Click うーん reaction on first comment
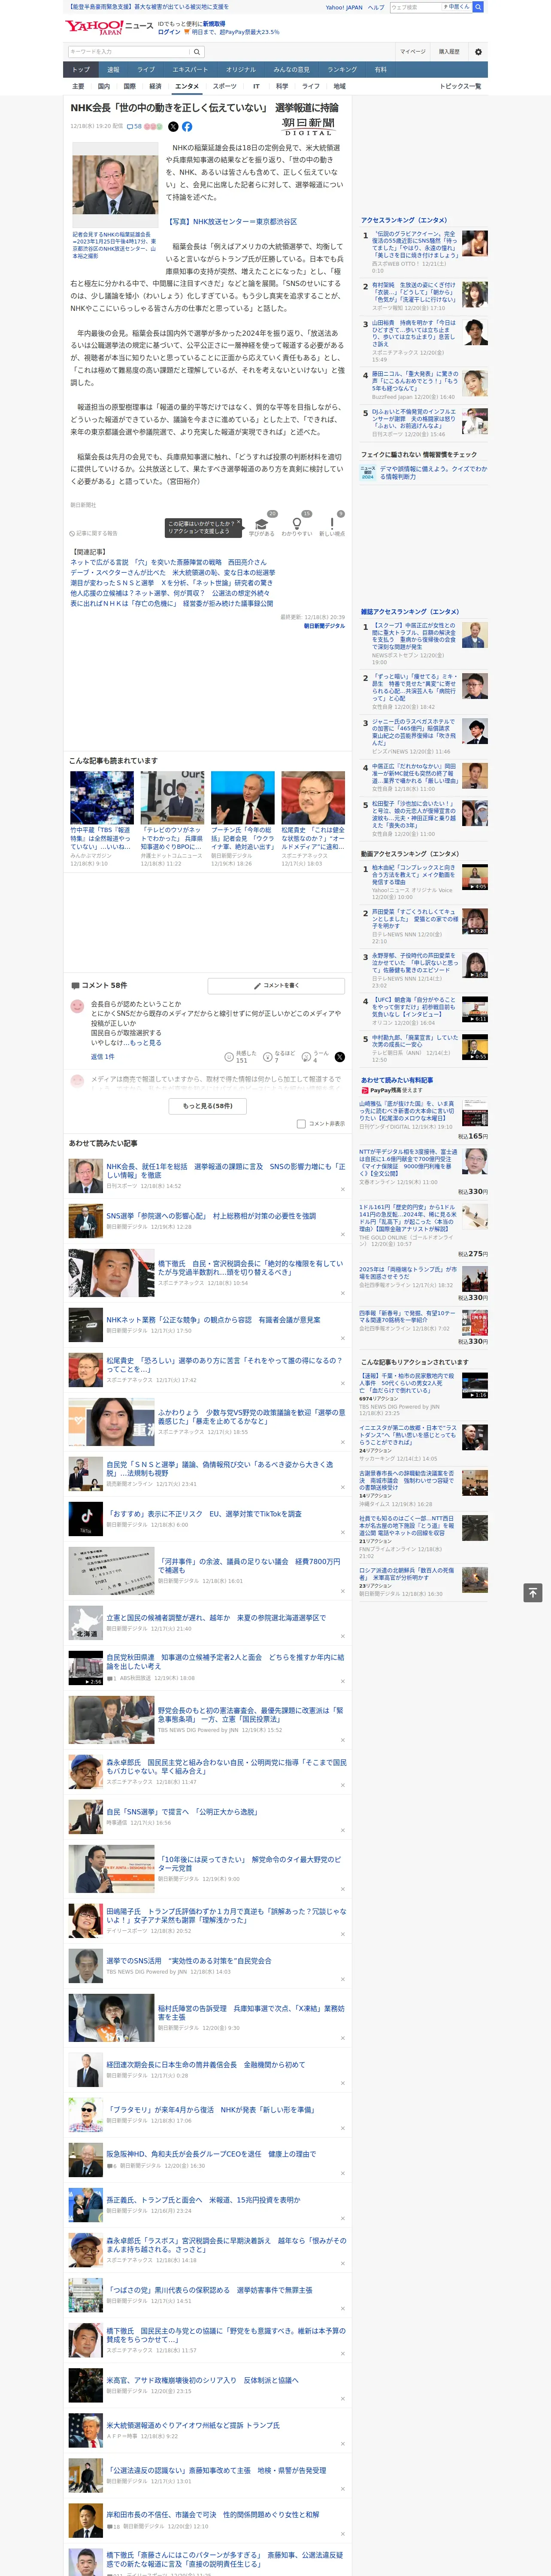 316,1056
